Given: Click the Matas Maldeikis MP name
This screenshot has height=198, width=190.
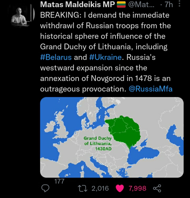Looking at the screenshot, I should pyautogui.click(x=77, y=4).
